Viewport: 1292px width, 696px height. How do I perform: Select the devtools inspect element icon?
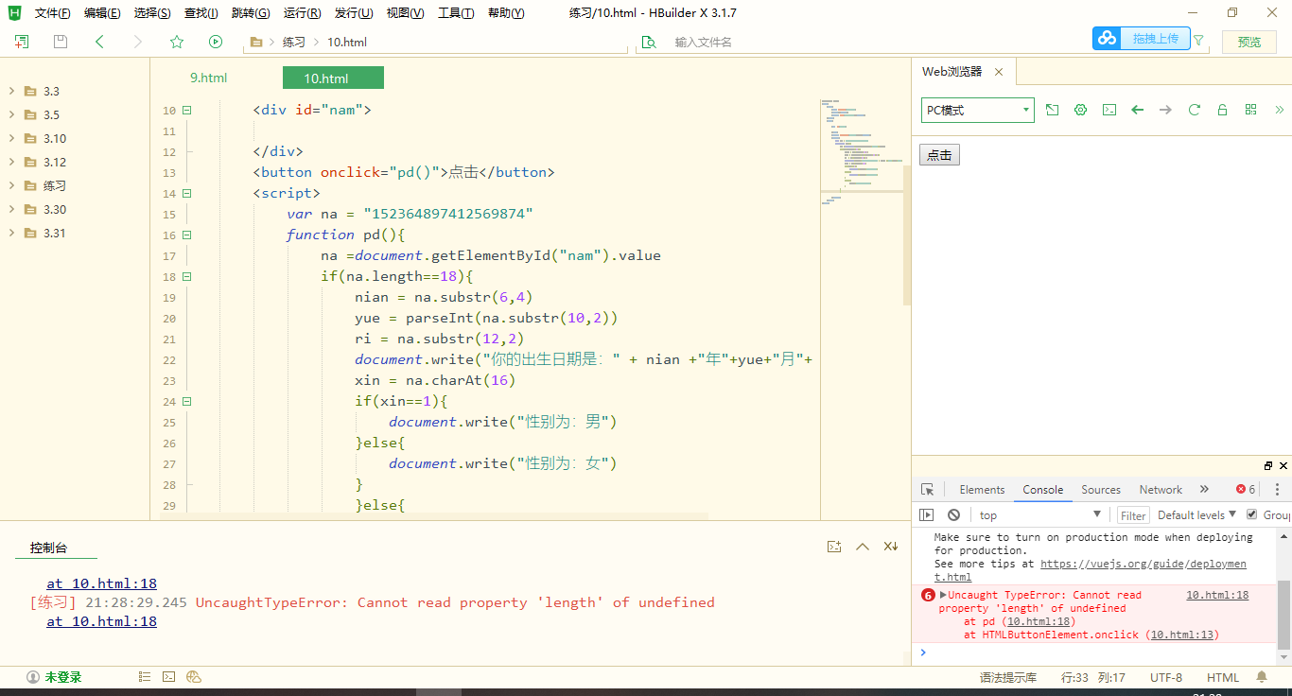(x=928, y=490)
